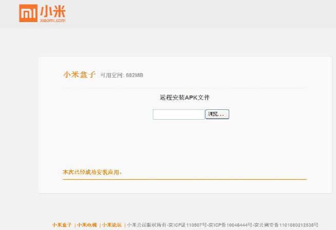
Task: Open the 小米盒子 footer link
Action: click(x=62, y=225)
